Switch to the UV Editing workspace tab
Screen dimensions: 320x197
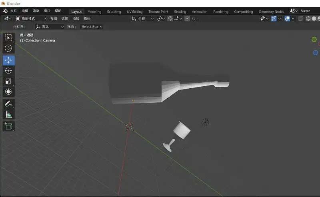pos(135,12)
